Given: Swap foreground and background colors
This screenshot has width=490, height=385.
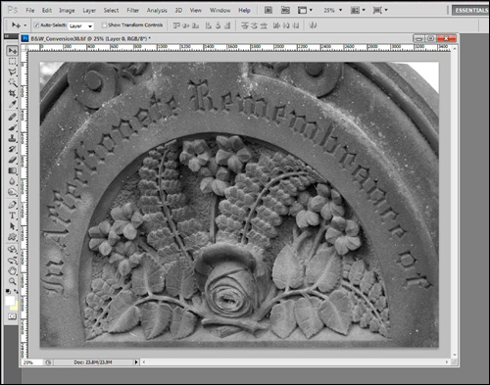Looking at the screenshot, I should (x=16, y=291).
